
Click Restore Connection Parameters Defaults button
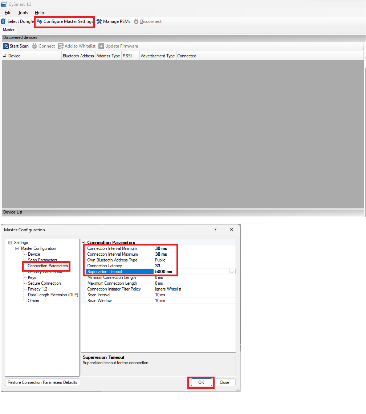(x=42, y=382)
